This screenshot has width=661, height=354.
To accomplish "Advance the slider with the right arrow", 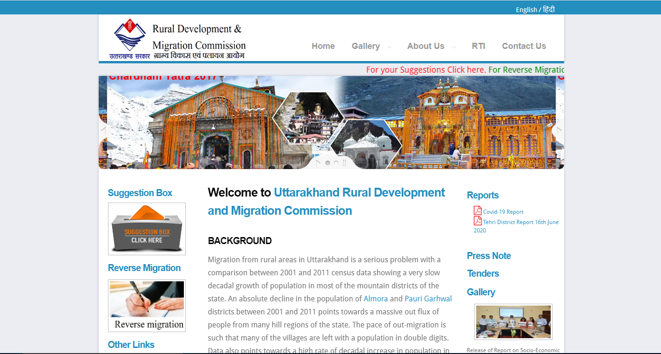I will tap(560, 130).
